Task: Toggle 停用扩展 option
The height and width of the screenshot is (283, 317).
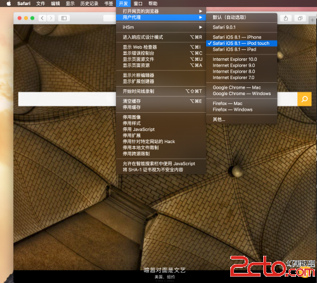Action: point(161,135)
